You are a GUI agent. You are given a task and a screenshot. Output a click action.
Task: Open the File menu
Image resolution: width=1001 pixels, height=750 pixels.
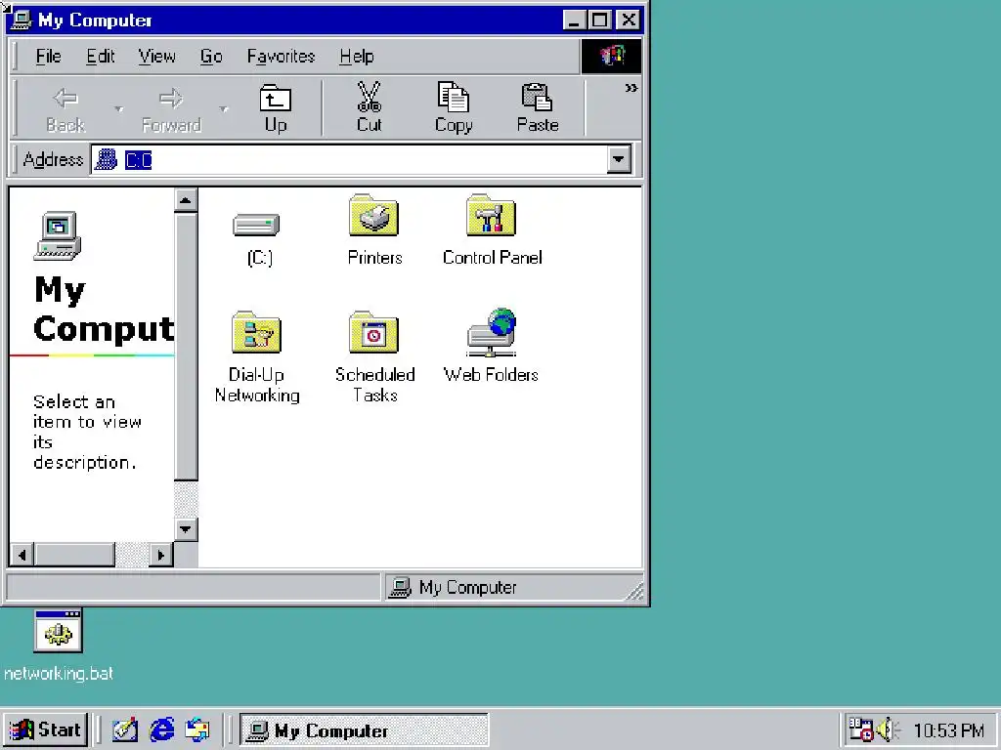tap(49, 56)
